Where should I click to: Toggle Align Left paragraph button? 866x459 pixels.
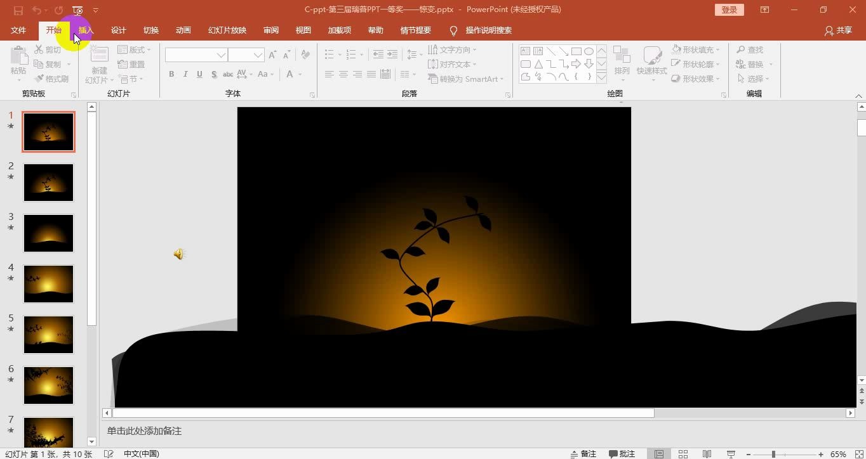pos(330,74)
